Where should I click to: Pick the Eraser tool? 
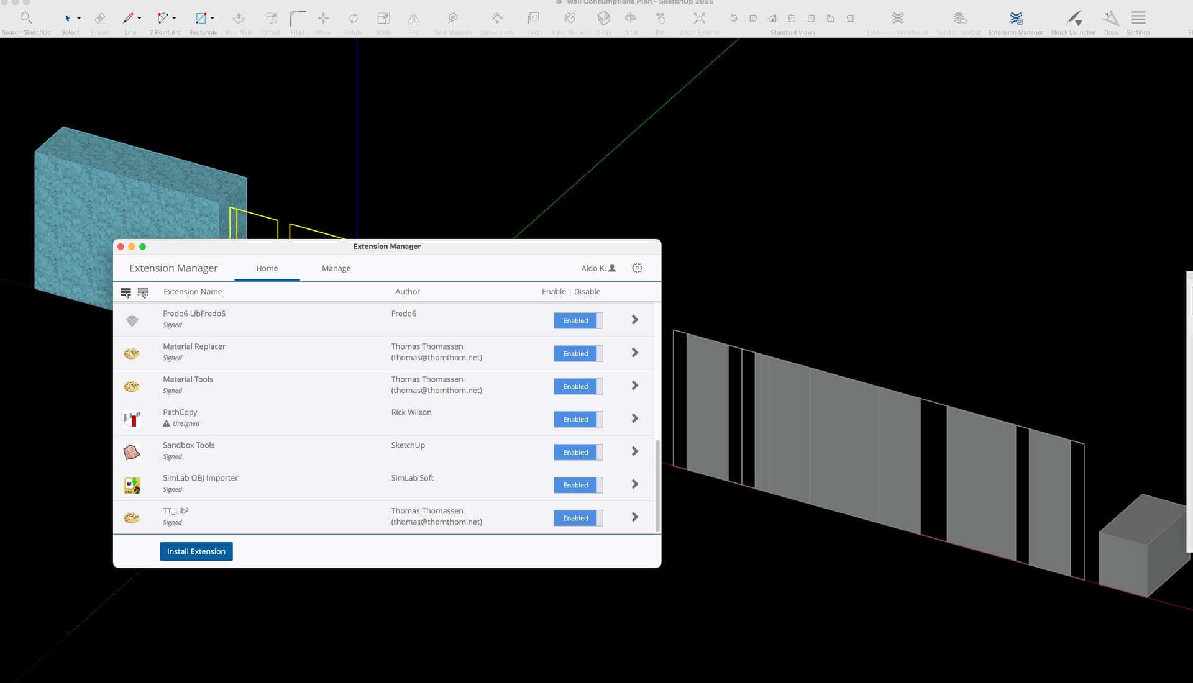click(x=100, y=19)
